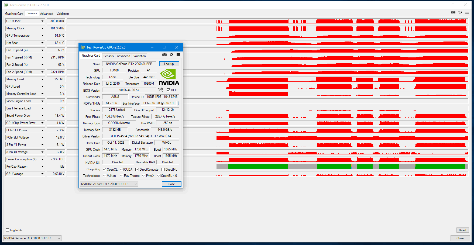Switch to Advanced tab in main window
Image resolution: width=474 pixels, height=245 pixels.
[47, 14]
